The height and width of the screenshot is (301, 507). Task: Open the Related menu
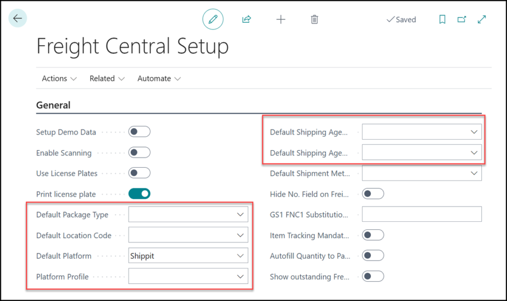[107, 78]
